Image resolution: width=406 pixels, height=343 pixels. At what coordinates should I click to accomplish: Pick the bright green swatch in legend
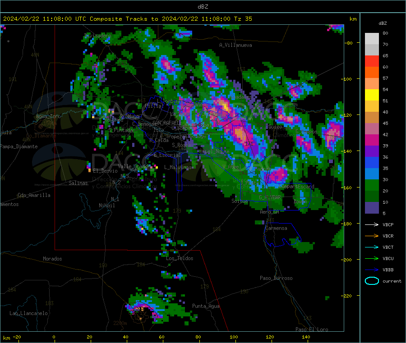[x=372, y=185]
